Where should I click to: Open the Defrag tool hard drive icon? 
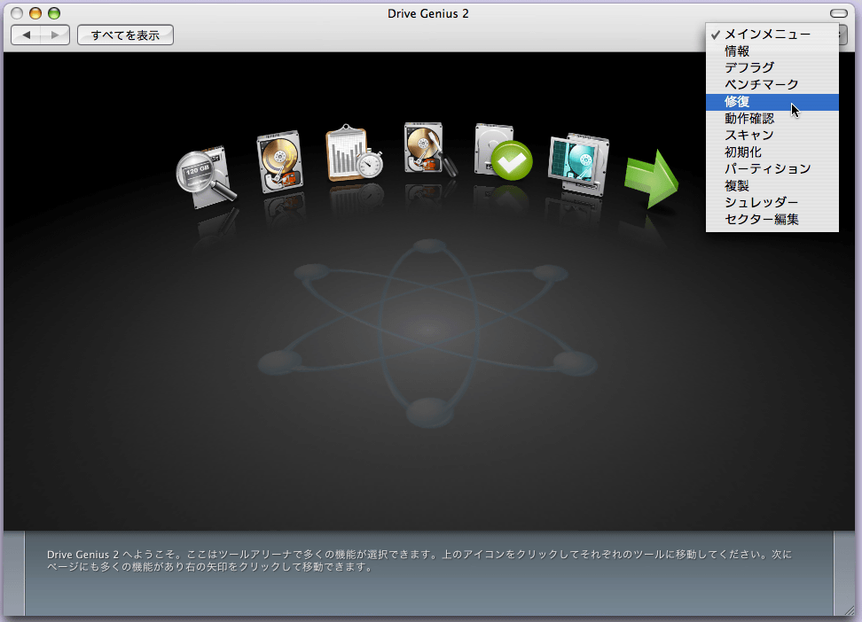coord(280,161)
